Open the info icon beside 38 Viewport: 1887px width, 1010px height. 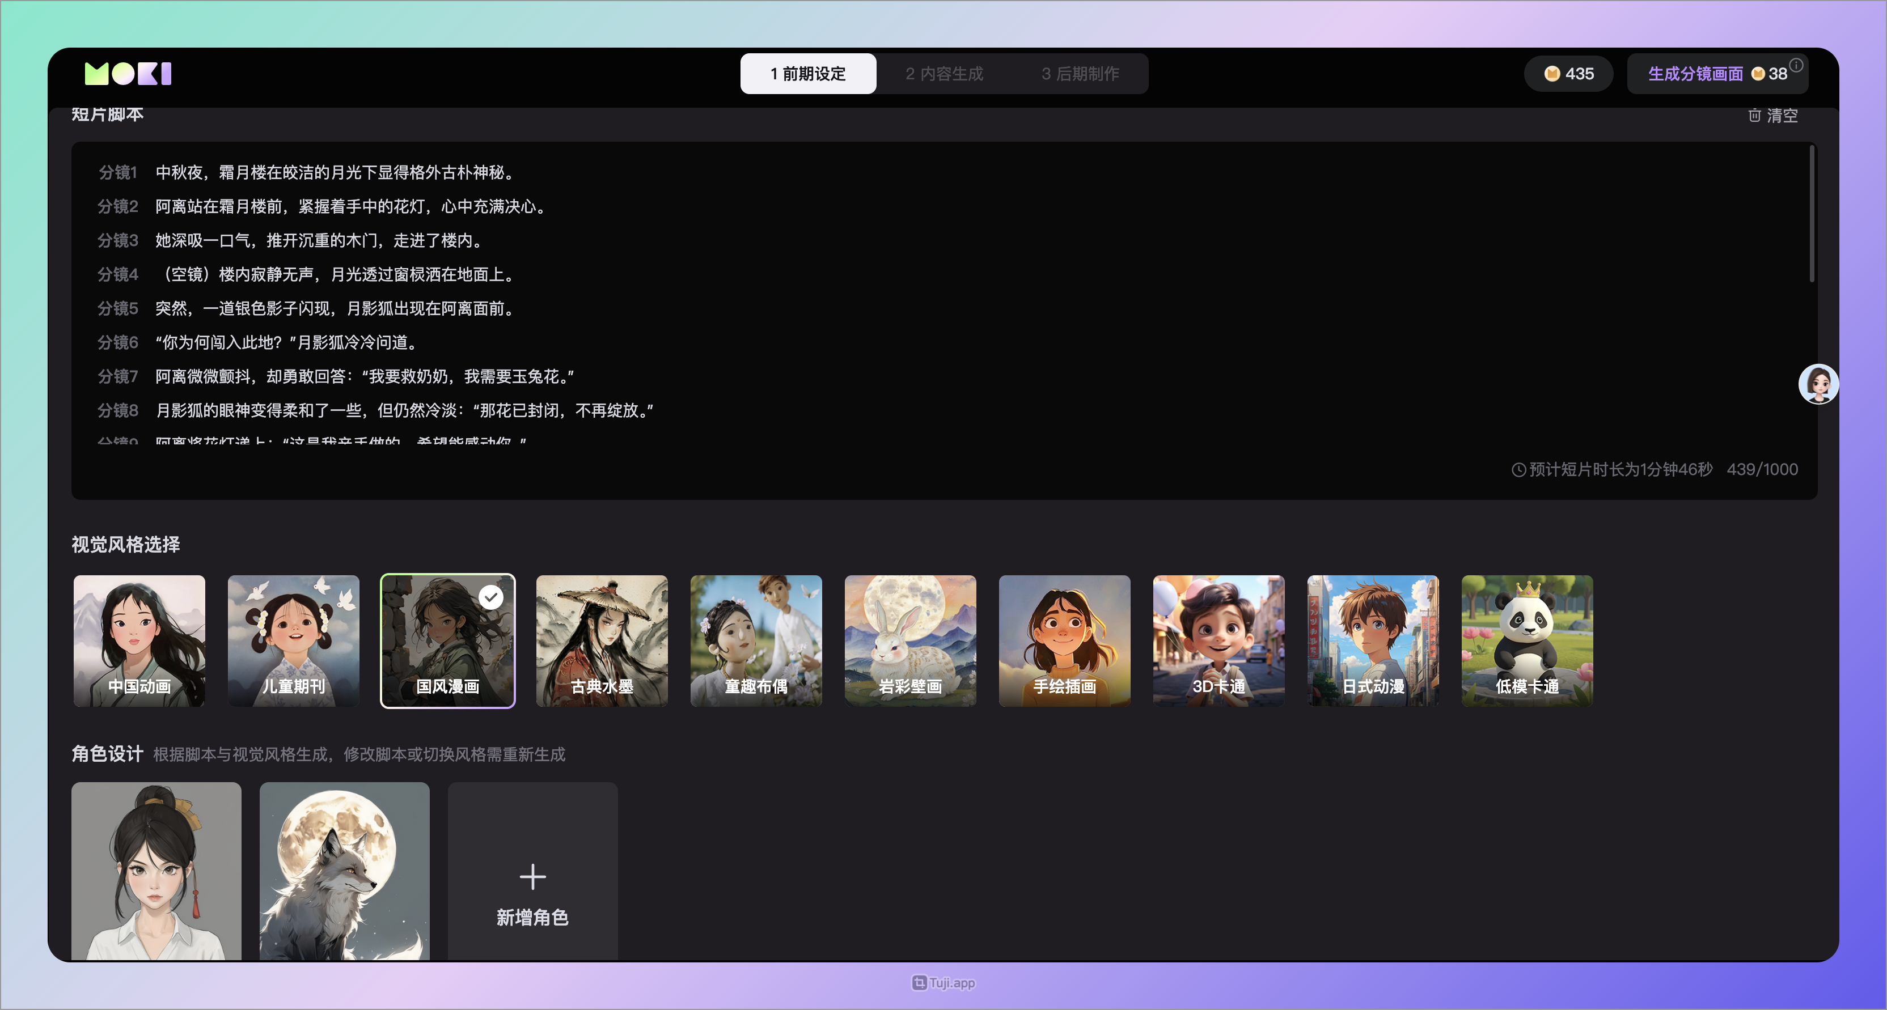pos(1796,65)
